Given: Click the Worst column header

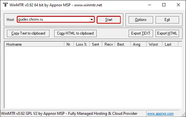Looking at the screenshot, I should click(155, 44).
